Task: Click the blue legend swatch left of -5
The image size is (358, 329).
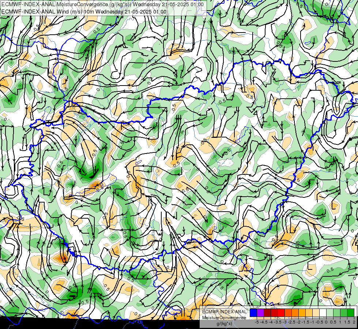Action: (253, 313)
